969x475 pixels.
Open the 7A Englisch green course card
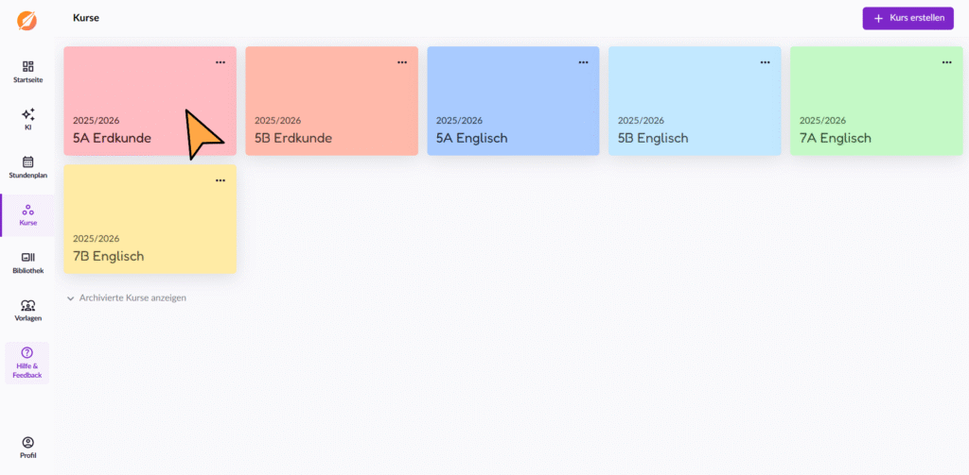coord(876,101)
